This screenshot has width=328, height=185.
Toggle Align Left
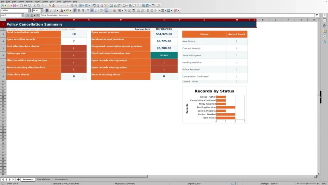pyautogui.click(x=75, y=10)
